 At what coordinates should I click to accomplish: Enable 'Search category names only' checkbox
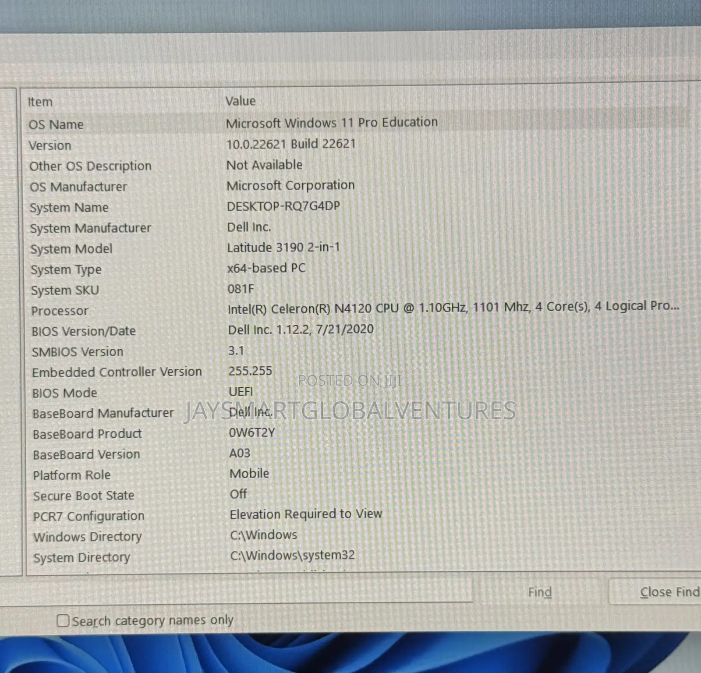pos(63,620)
